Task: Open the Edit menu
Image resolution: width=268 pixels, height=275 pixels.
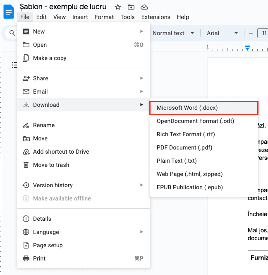Action: [41, 17]
